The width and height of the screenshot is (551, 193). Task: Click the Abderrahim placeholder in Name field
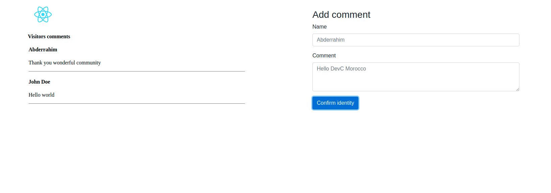pyautogui.click(x=331, y=40)
